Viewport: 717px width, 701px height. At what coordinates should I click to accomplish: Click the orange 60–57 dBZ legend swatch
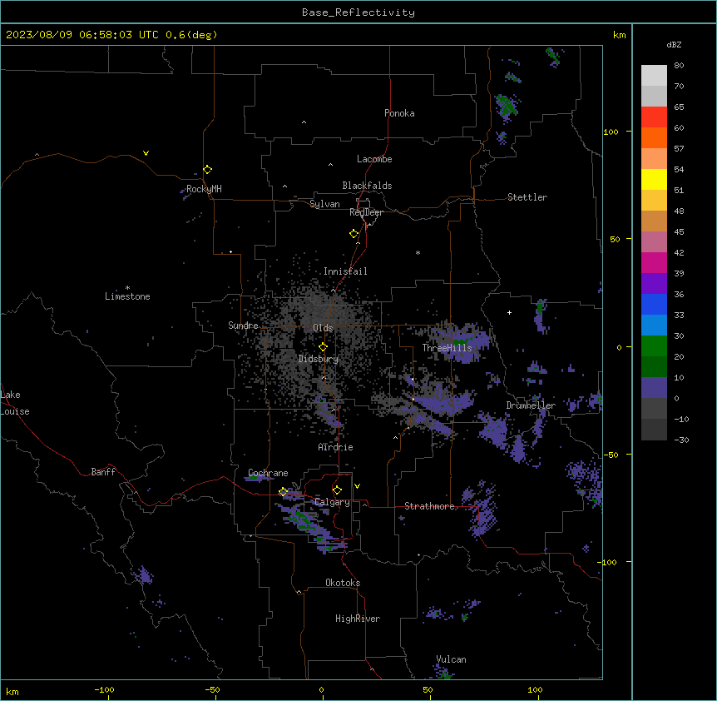(654, 137)
